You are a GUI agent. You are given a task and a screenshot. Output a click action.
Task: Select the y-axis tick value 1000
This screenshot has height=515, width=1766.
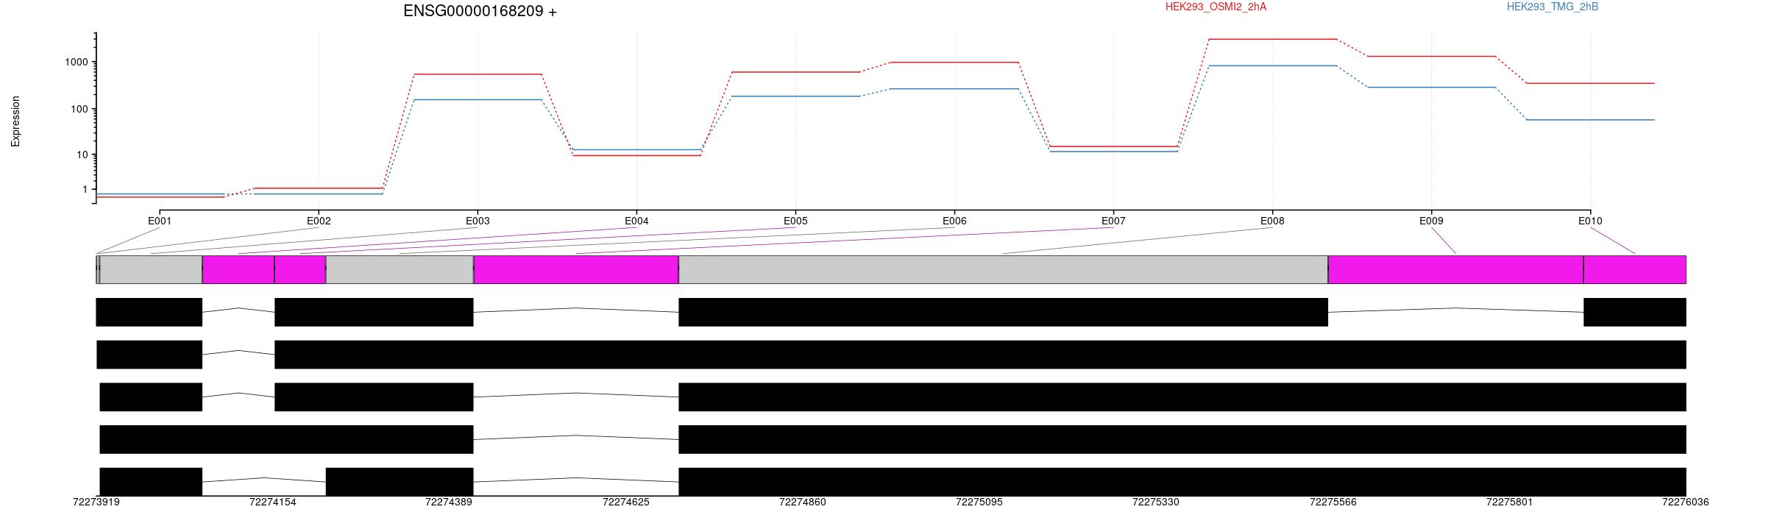76,63
